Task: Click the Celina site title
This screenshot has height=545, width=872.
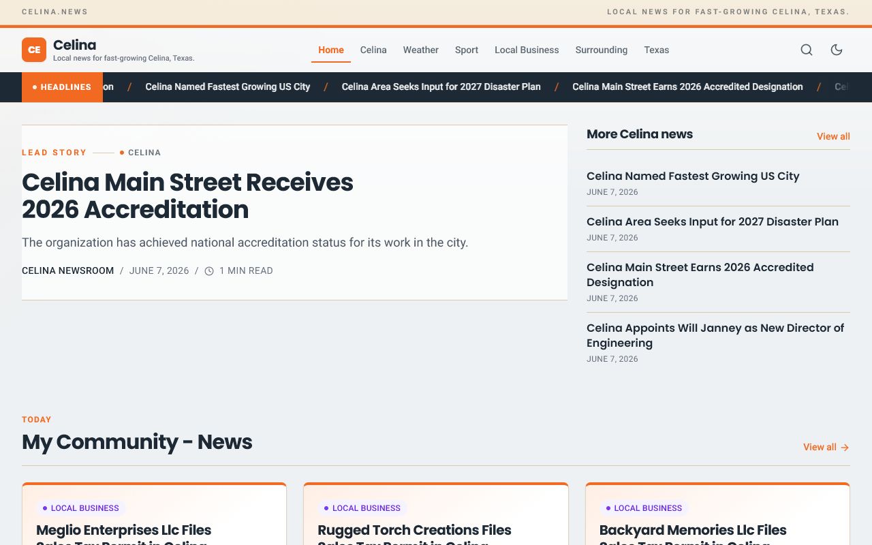Action: coord(75,45)
